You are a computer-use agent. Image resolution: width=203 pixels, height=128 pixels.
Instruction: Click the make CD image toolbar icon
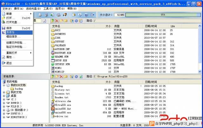pos(40,15)
